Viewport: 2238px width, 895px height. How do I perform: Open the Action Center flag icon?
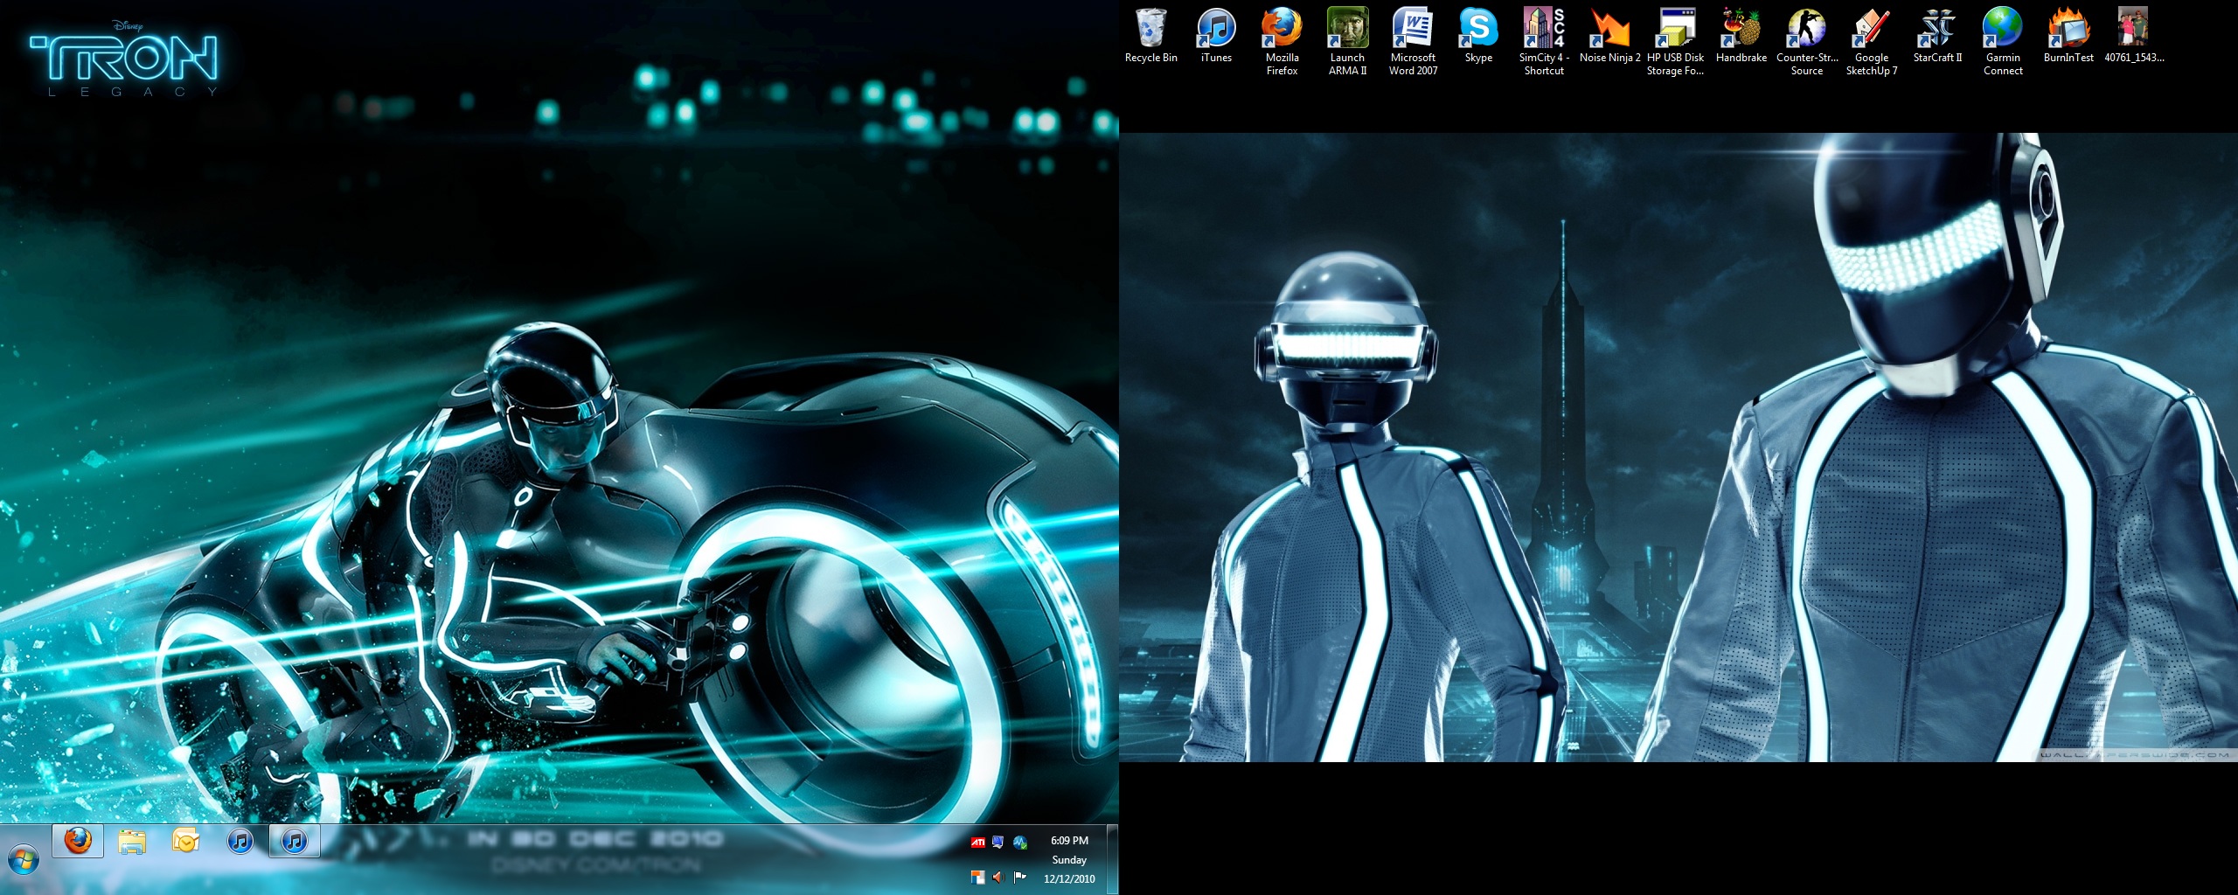tap(1019, 877)
